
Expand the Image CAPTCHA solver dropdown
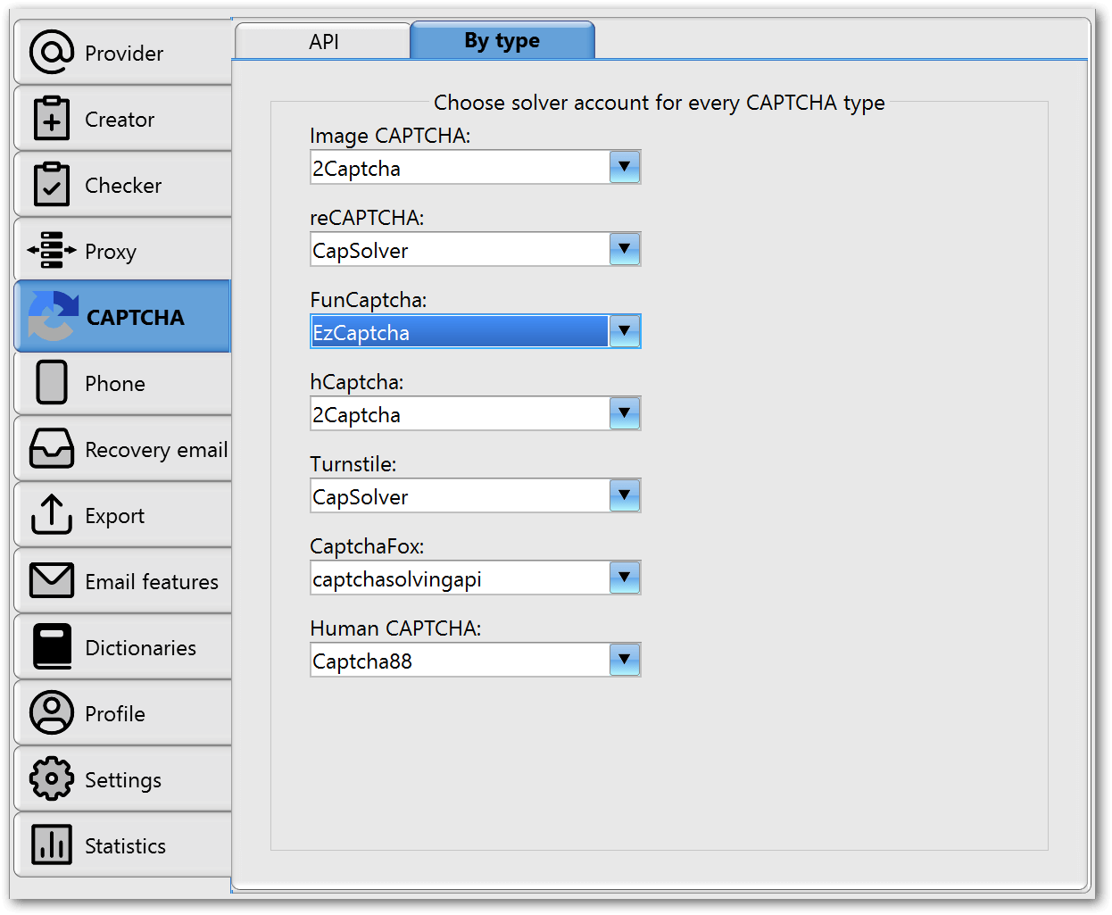[625, 167]
